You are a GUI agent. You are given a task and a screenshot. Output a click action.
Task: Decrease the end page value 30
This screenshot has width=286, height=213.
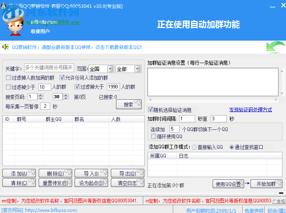(65, 98)
